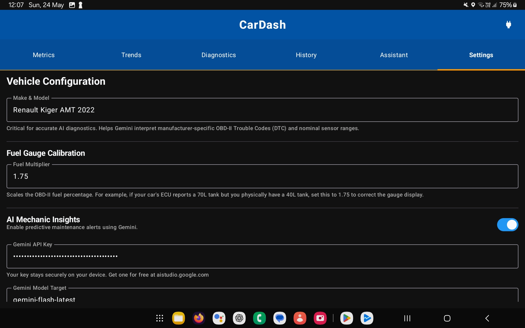This screenshot has width=525, height=328.
Task: Edit the Fuel Multiplier field
Action: (262, 176)
